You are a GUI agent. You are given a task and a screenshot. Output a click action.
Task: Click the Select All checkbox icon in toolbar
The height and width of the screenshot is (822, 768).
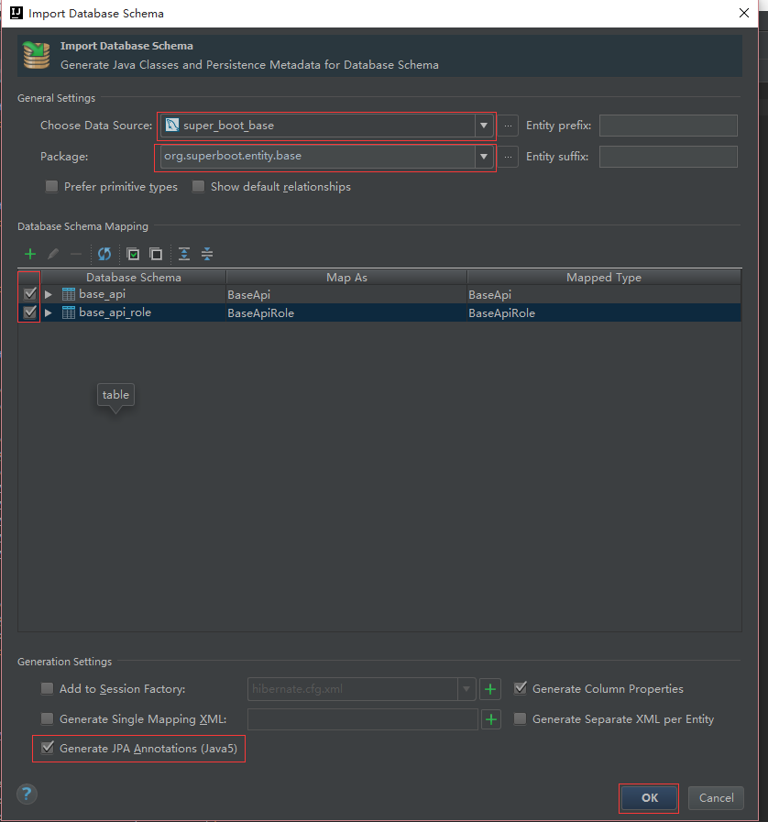(133, 254)
